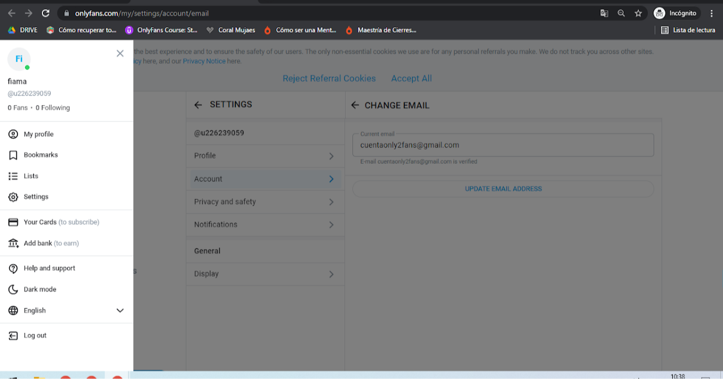Screen dimensions: 723x379
Task: Open the Fi avatar profile picture
Action: [x=19, y=59]
